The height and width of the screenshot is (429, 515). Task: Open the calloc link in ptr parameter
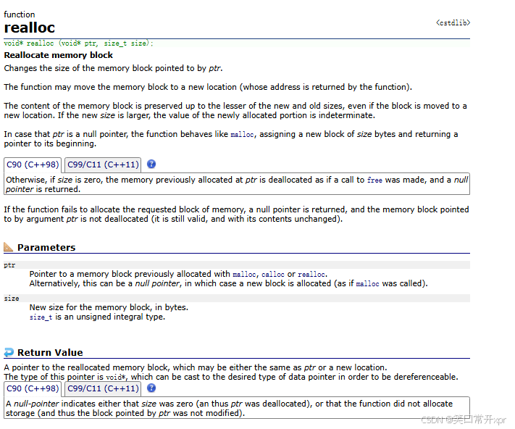tap(272, 275)
